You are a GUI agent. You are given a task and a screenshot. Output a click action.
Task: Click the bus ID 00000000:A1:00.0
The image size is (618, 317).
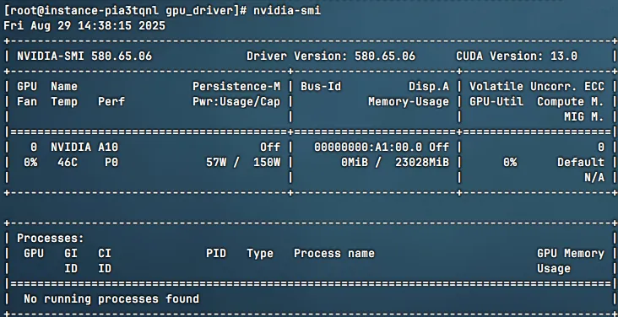pos(368,148)
